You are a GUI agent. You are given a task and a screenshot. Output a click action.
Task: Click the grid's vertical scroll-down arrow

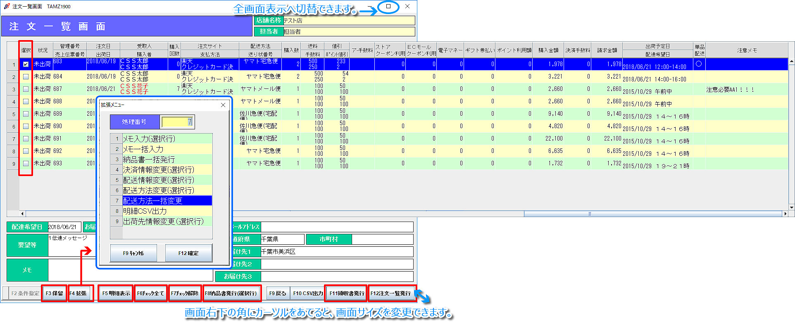click(791, 208)
